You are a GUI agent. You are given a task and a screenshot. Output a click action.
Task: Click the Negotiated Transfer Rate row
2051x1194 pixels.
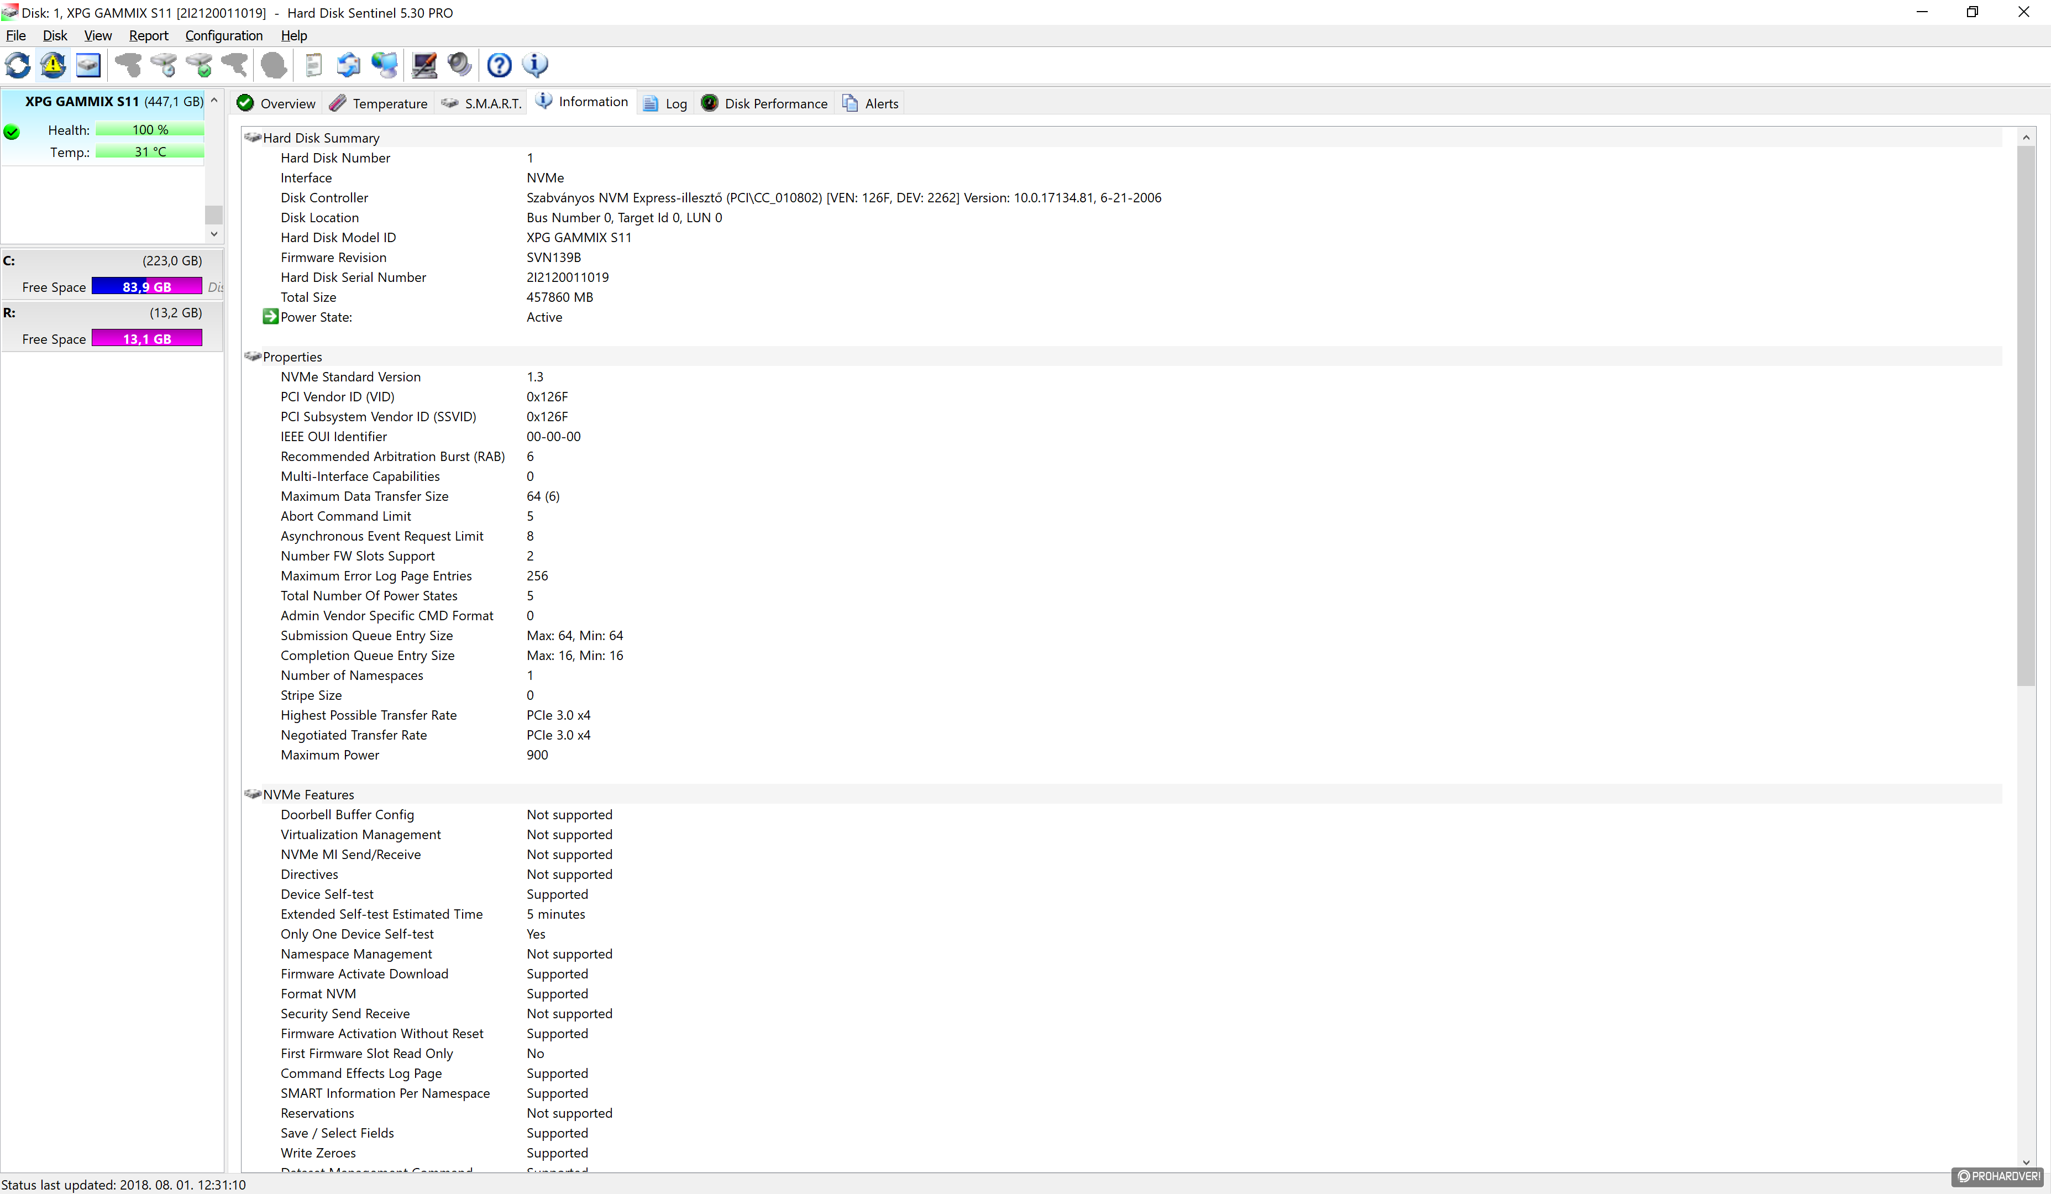coord(1123,735)
